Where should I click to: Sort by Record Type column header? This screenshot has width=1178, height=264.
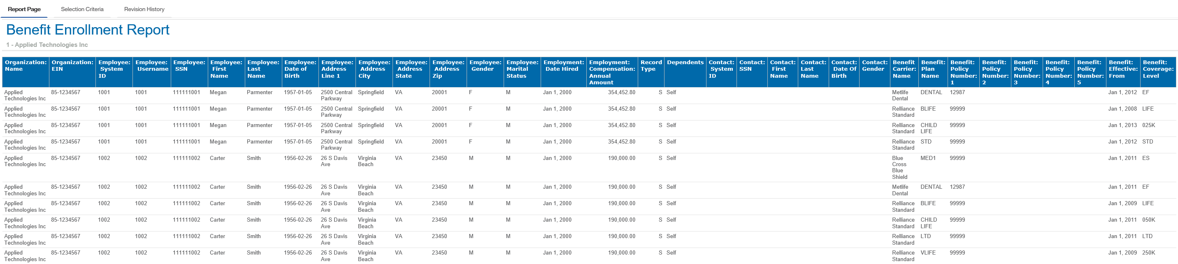click(651, 66)
